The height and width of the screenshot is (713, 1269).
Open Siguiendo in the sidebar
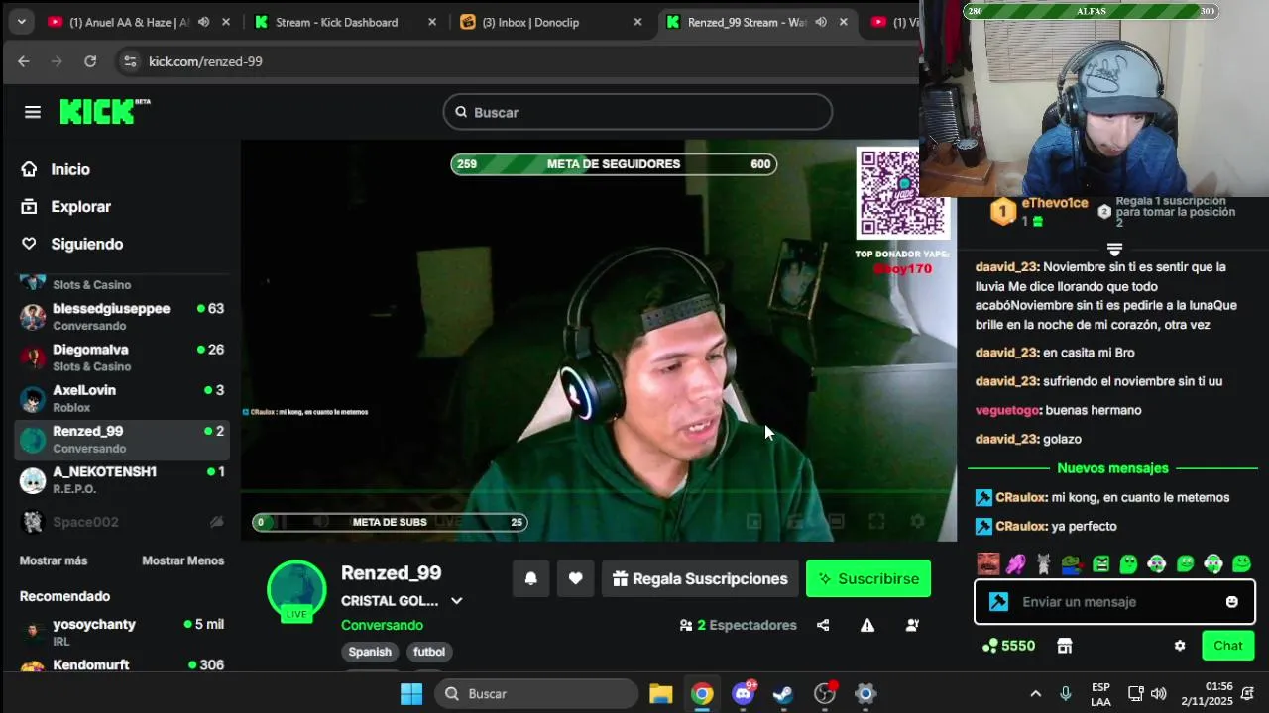(x=72, y=244)
